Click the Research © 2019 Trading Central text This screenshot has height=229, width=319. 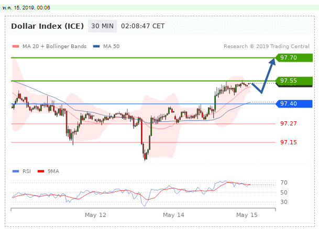tap(267, 47)
